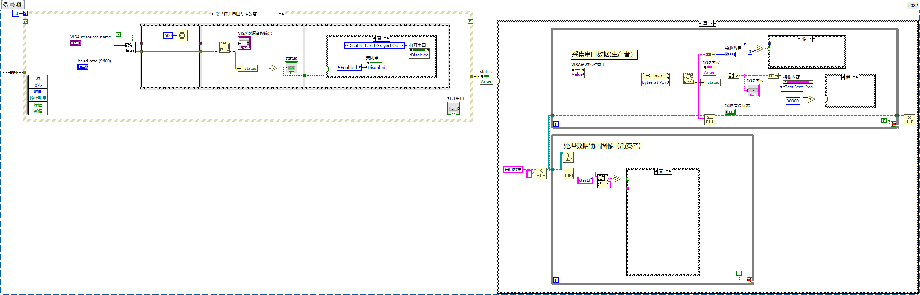Select the Obtain Queue node
This screenshot has height=295, width=920.
pos(541,173)
